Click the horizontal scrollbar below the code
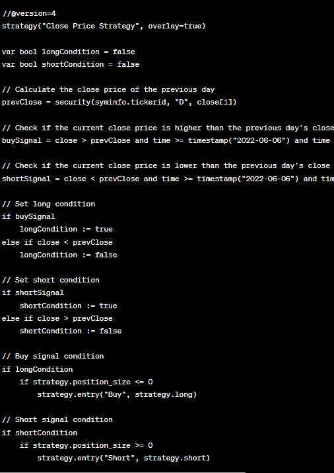 123,472
